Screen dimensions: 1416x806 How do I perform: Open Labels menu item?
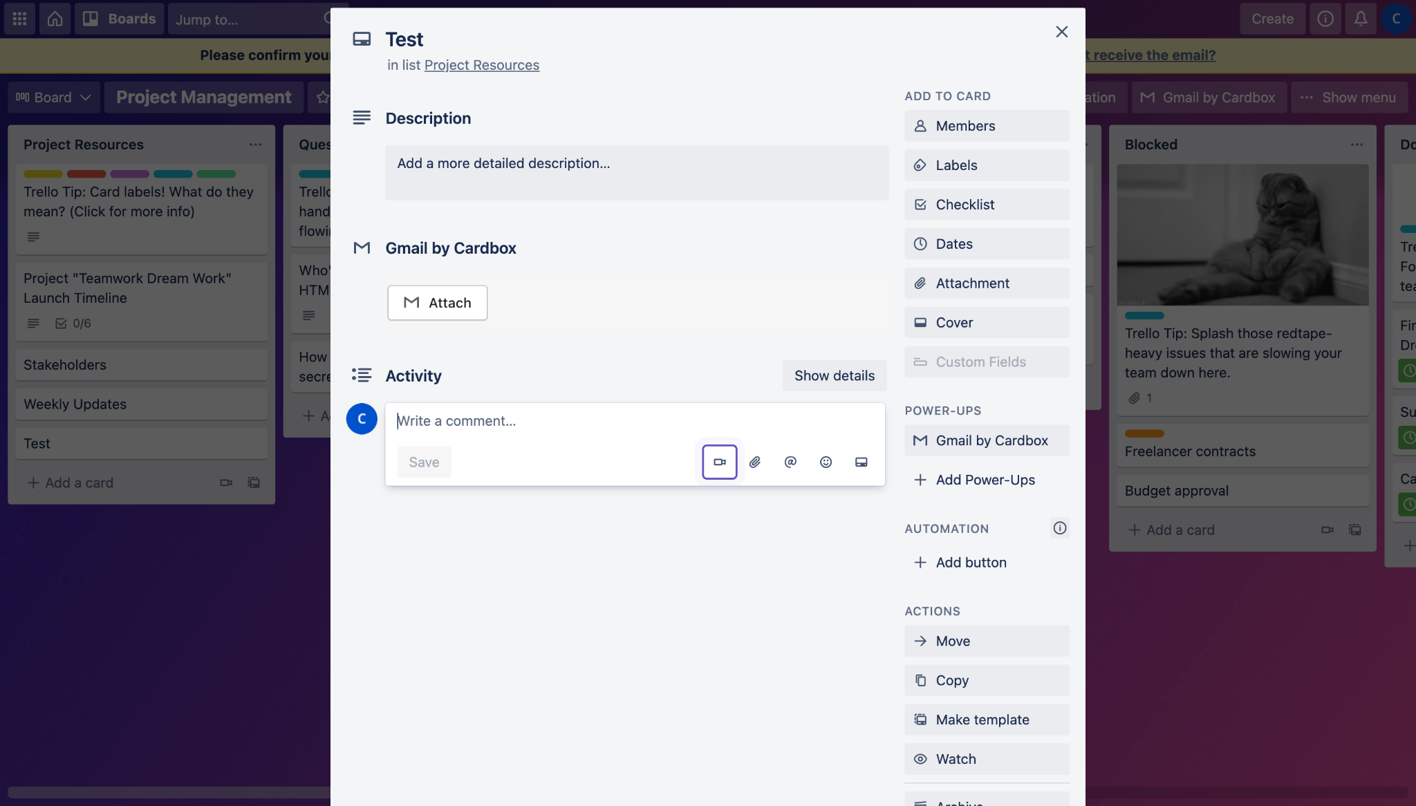pos(986,165)
